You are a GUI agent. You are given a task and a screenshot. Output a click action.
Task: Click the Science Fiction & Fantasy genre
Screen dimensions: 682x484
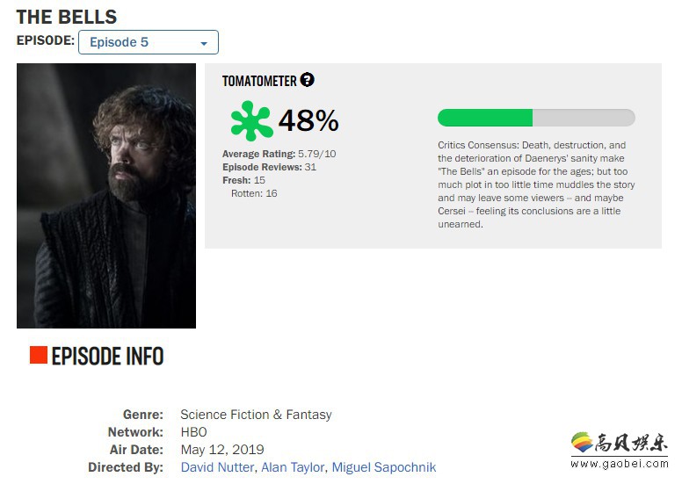pyautogui.click(x=256, y=415)
